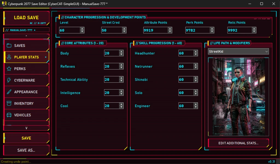Increase Attribute Points with up arrow
Screen dimensions: 280x164
coord(170,29)
